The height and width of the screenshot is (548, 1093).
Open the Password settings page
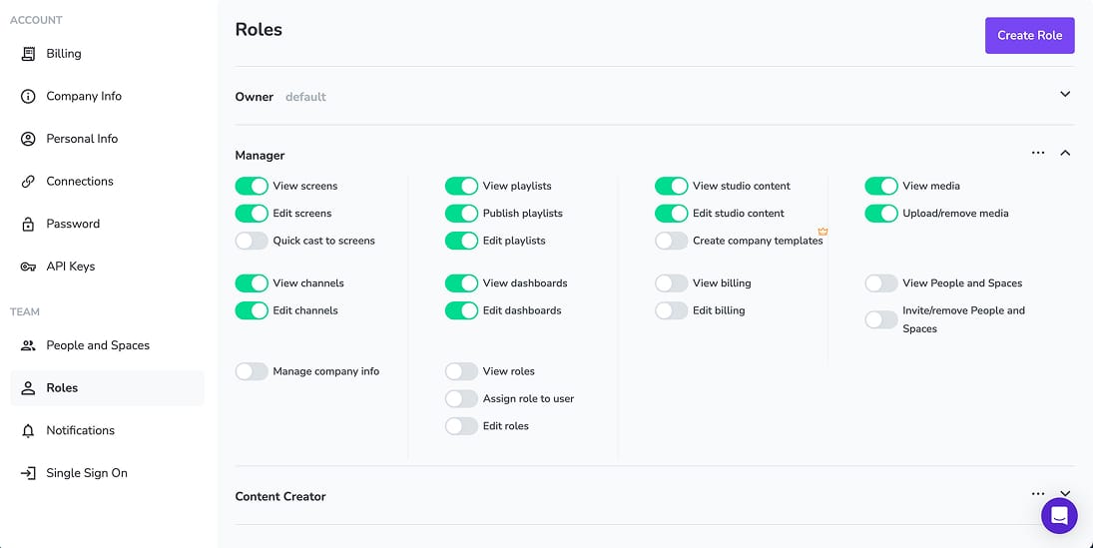108,224
